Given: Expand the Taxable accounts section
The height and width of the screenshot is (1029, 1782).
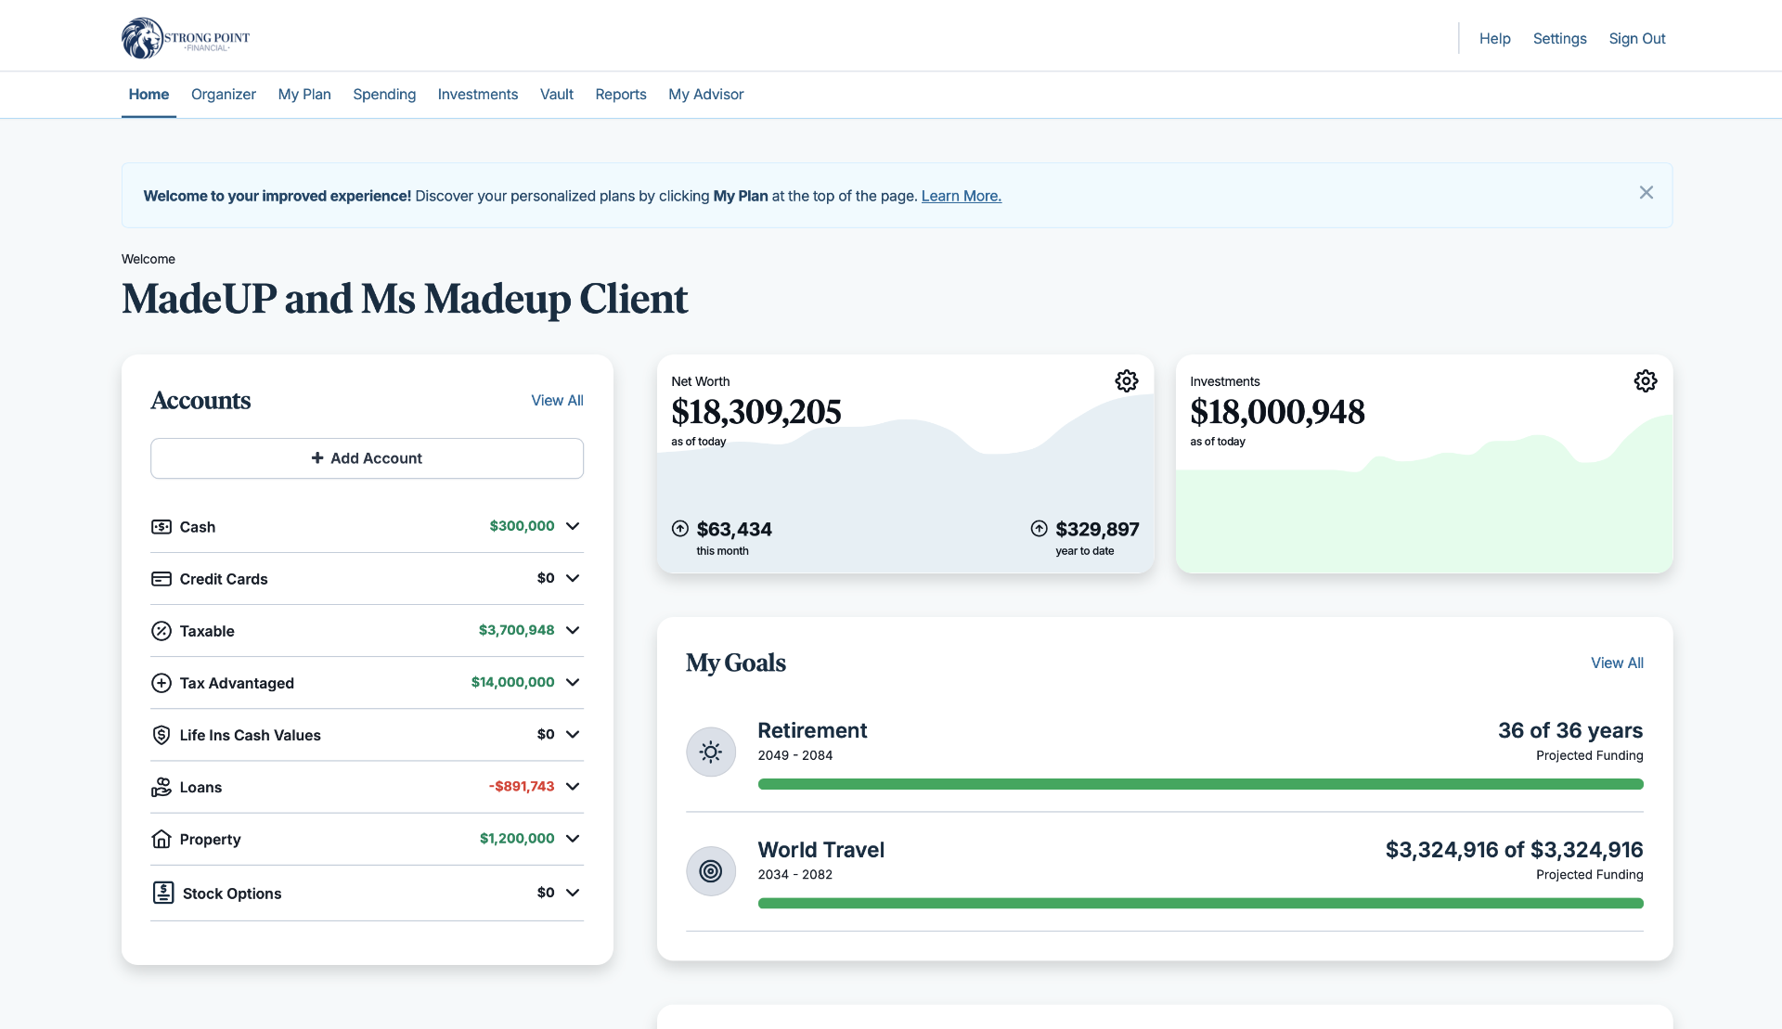Looking at the screenshot, I should pyautogui.click(x=574, y=630).
